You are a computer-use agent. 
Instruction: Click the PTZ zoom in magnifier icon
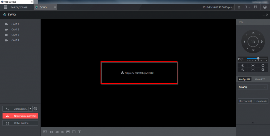click(x=243, y=65)
